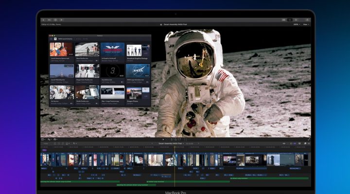
Task: Click the Import Media arrow icon
Action: click(44, 20)
